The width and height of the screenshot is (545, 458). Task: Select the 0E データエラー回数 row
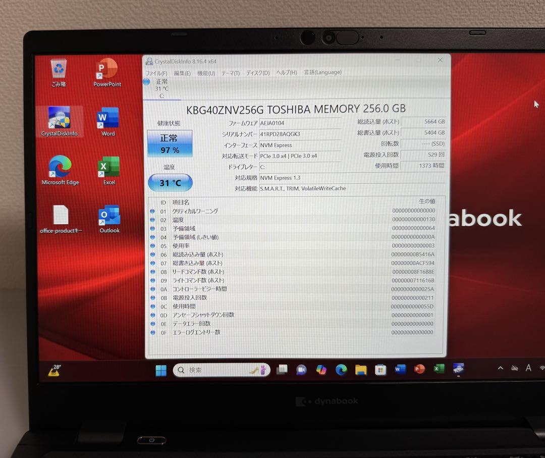(293, 324)
